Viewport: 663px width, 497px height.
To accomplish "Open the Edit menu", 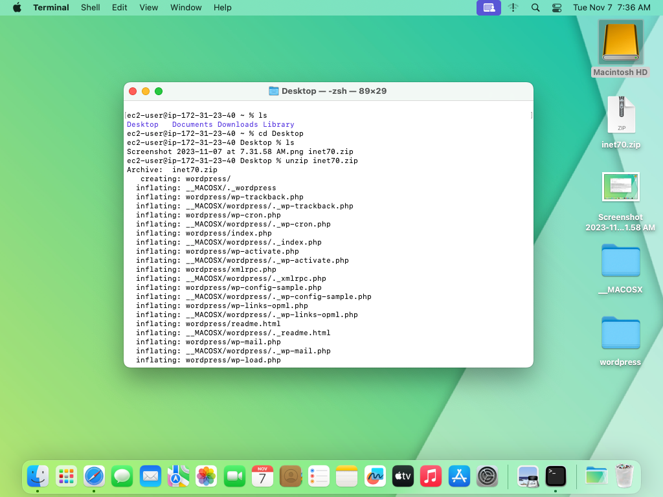I will click(120, 8).
